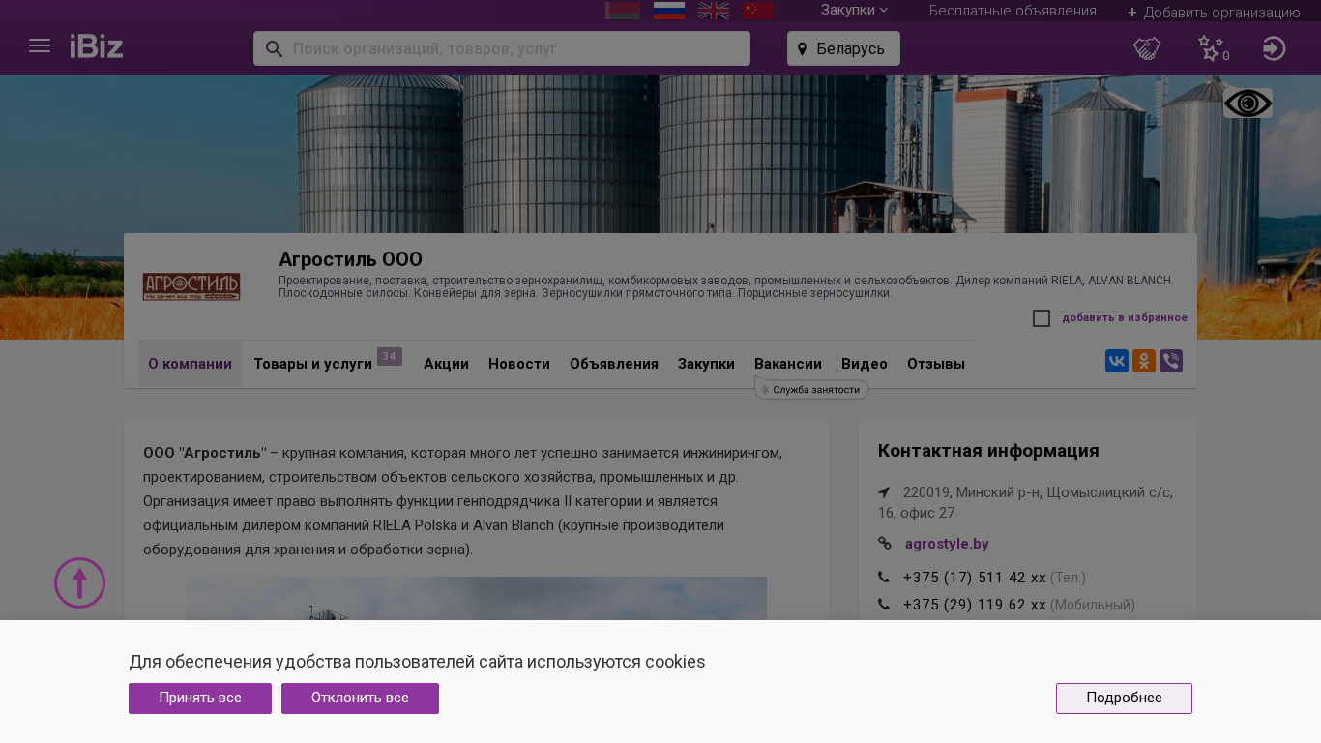The image size is (1321, 743).
Task: Switch to the Отзывы tab
Action: point(935,364)
